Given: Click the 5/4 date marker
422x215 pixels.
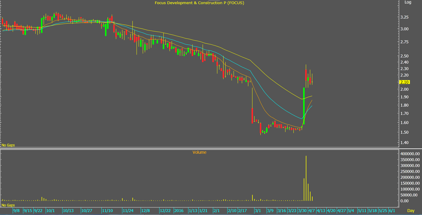Looking at the screenshot, I should (x=351, y=211).
